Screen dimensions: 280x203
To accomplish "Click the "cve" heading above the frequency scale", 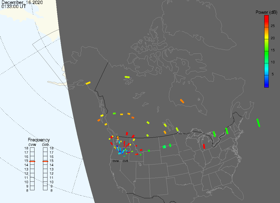I will click(45, 144).
